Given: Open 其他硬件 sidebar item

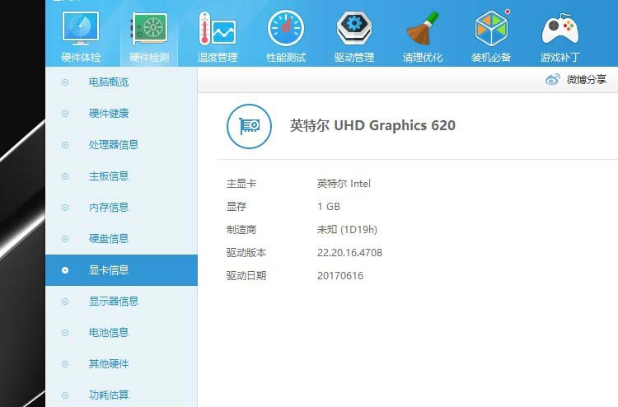Looking at the screenshot, I should [x=121, y=364].
